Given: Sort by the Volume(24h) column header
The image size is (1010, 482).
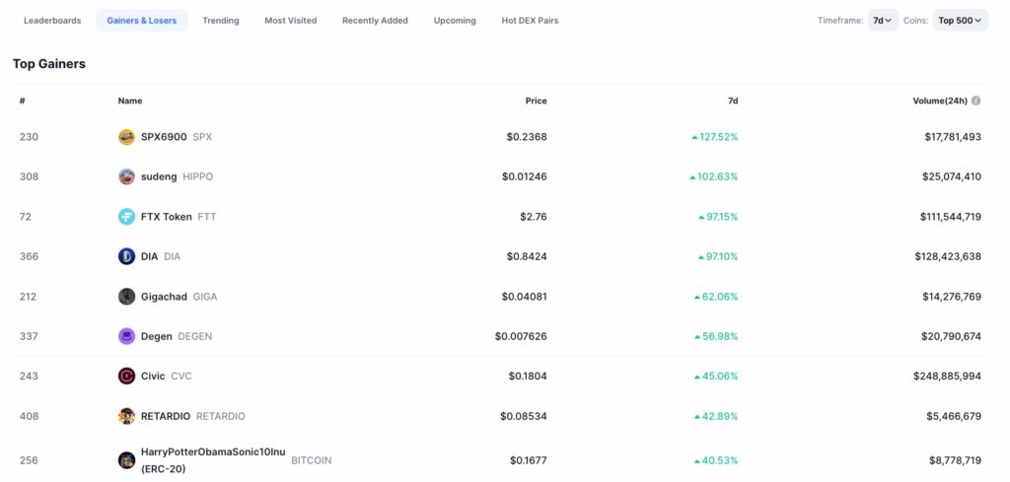Looking at the screenshot, I should 940,102.
